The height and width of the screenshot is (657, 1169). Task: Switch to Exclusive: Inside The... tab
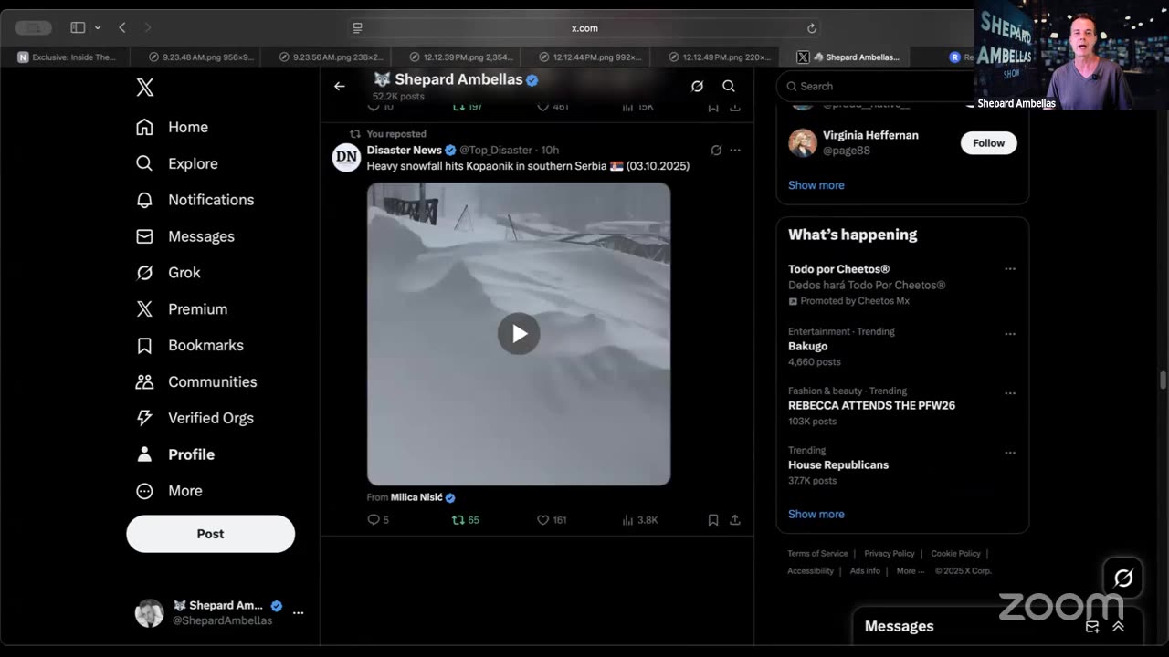click(67, 57)
